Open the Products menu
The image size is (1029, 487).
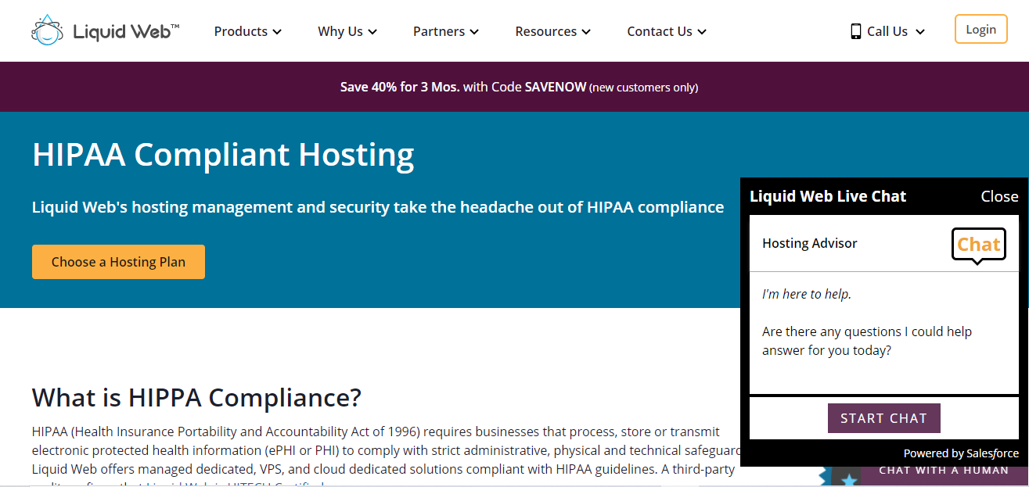248,31
